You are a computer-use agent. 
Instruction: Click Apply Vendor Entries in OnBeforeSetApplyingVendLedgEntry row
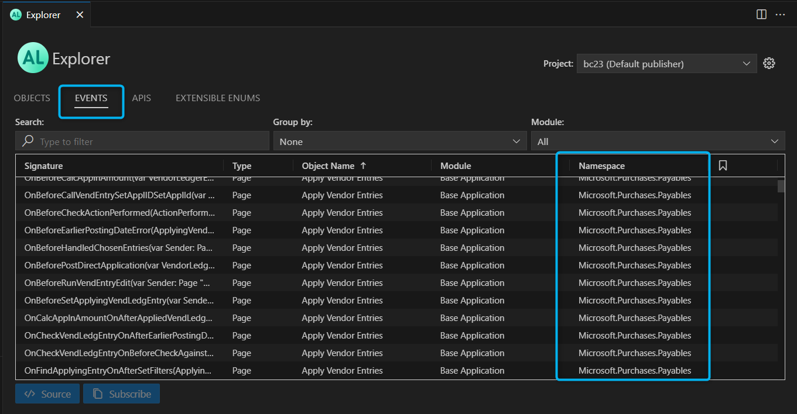342,300
